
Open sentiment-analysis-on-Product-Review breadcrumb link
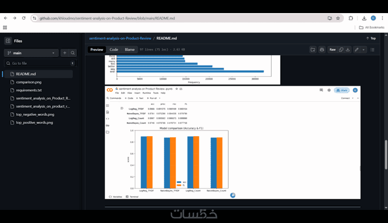pos(120,38)
